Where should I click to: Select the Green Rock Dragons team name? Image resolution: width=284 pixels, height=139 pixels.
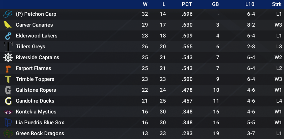[x=40, y=133]
